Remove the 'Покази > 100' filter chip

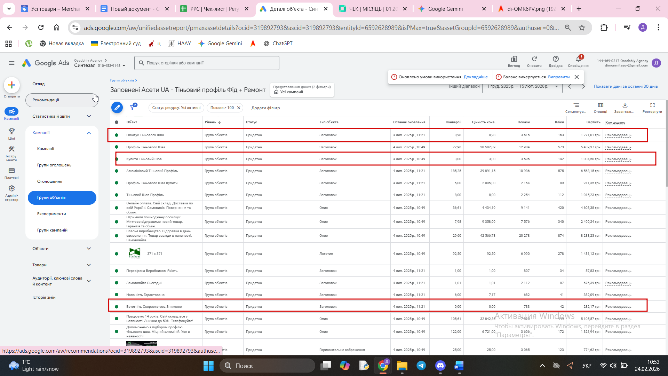[239, 108]
